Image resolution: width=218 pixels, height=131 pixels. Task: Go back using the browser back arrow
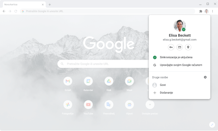[x=4, y=11]
